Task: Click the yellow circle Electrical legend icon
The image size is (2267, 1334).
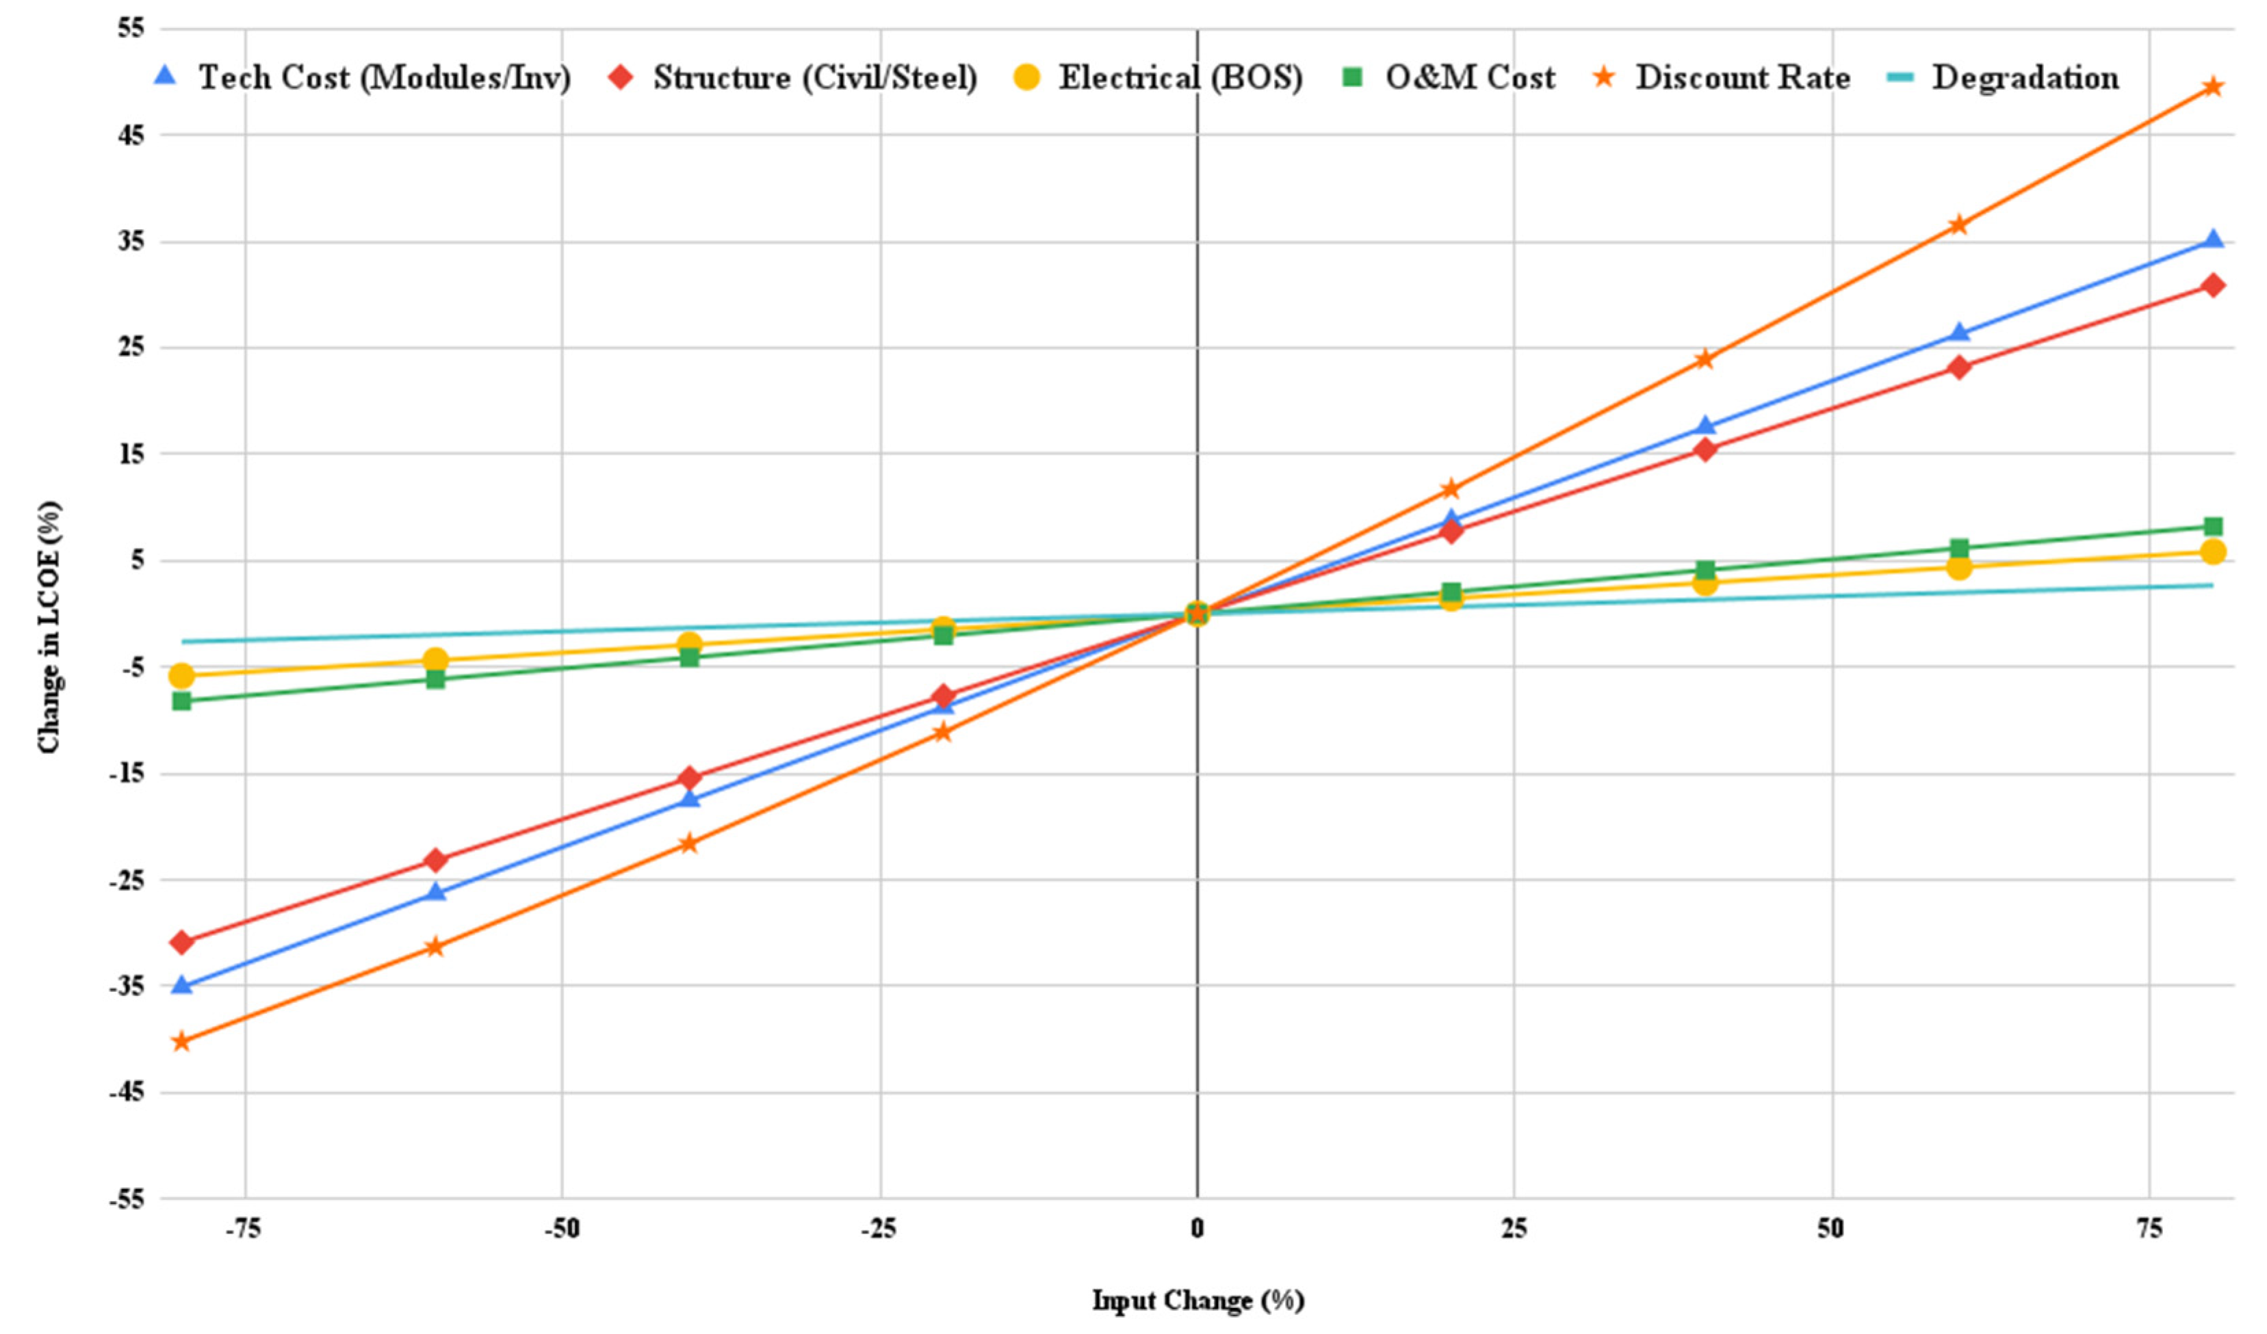Action: (x=1026, y=77)
